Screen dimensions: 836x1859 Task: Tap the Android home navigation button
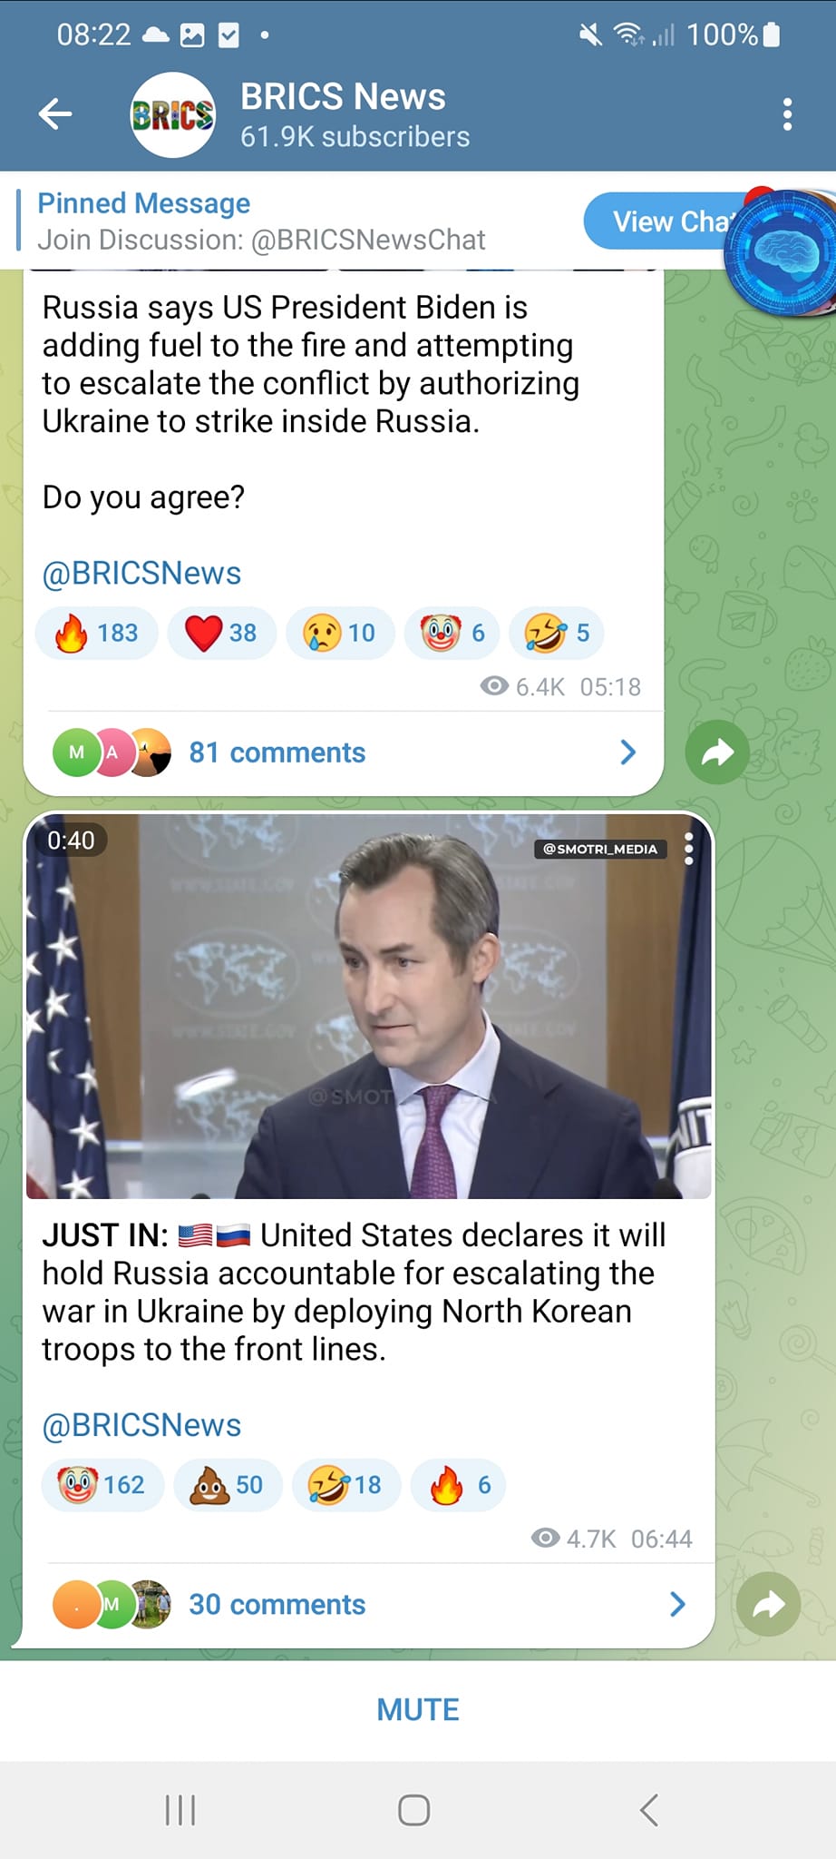coord(414,1810)
